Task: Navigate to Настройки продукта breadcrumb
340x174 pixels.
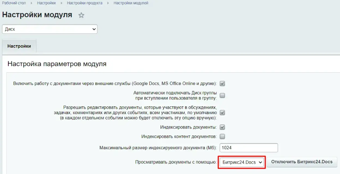Action: coord(85,3)
